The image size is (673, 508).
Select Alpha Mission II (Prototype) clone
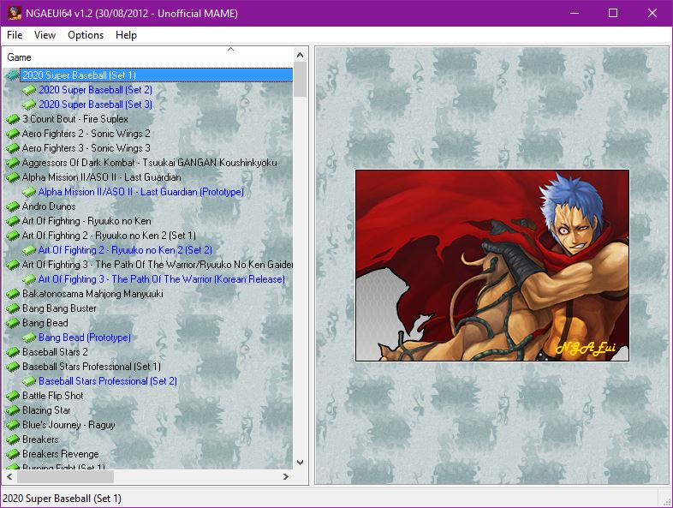(140, 192)
